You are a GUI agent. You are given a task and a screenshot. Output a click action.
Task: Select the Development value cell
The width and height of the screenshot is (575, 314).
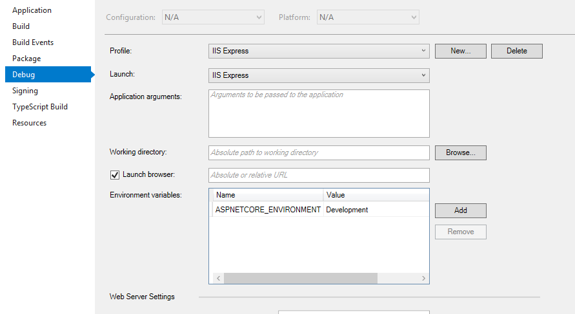click(376, 210)
